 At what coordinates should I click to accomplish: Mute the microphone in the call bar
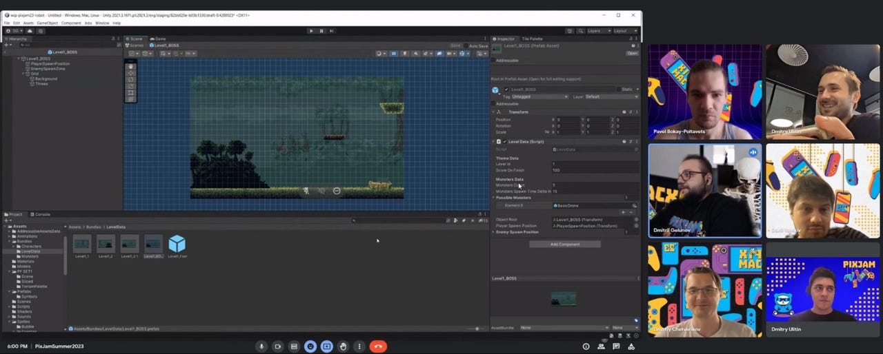tap(261, 346)
